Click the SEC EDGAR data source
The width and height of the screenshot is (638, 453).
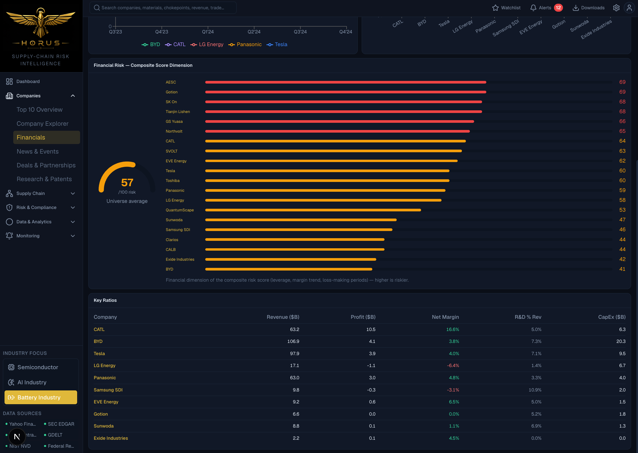(x=59, y=424)
